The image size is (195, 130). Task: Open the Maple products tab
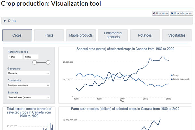[81, 35]
